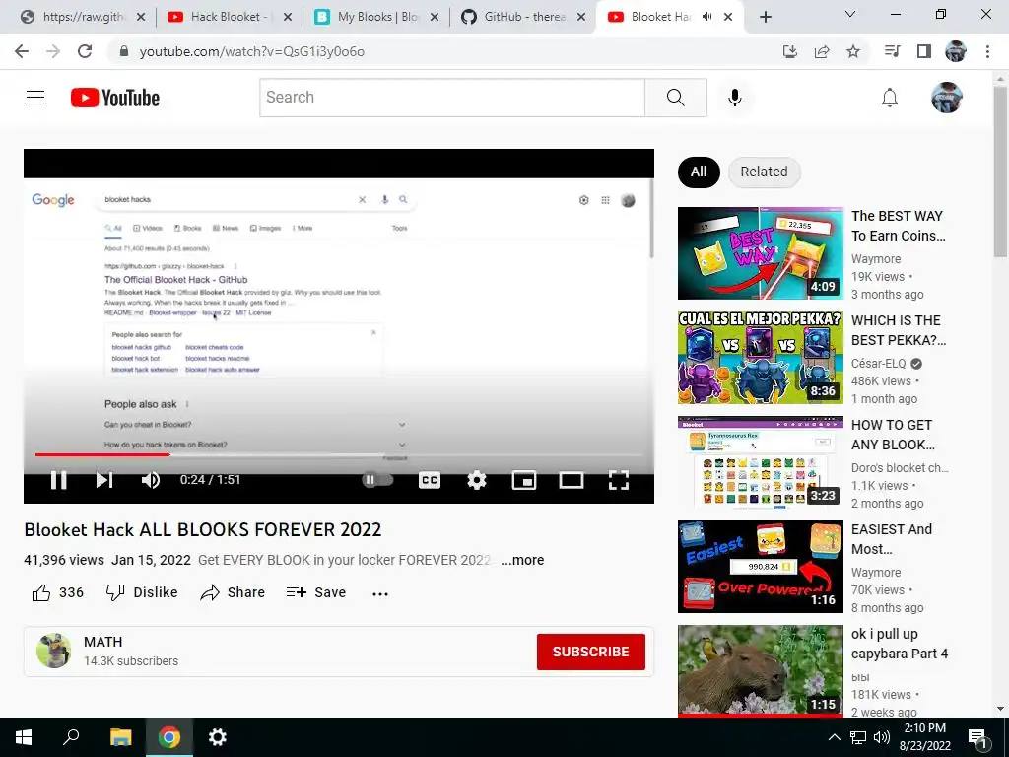The width and height of the screenshot is (1009, 757).
Task: Open the three-dot more actions menu
Action: click(x=380, y=593)
